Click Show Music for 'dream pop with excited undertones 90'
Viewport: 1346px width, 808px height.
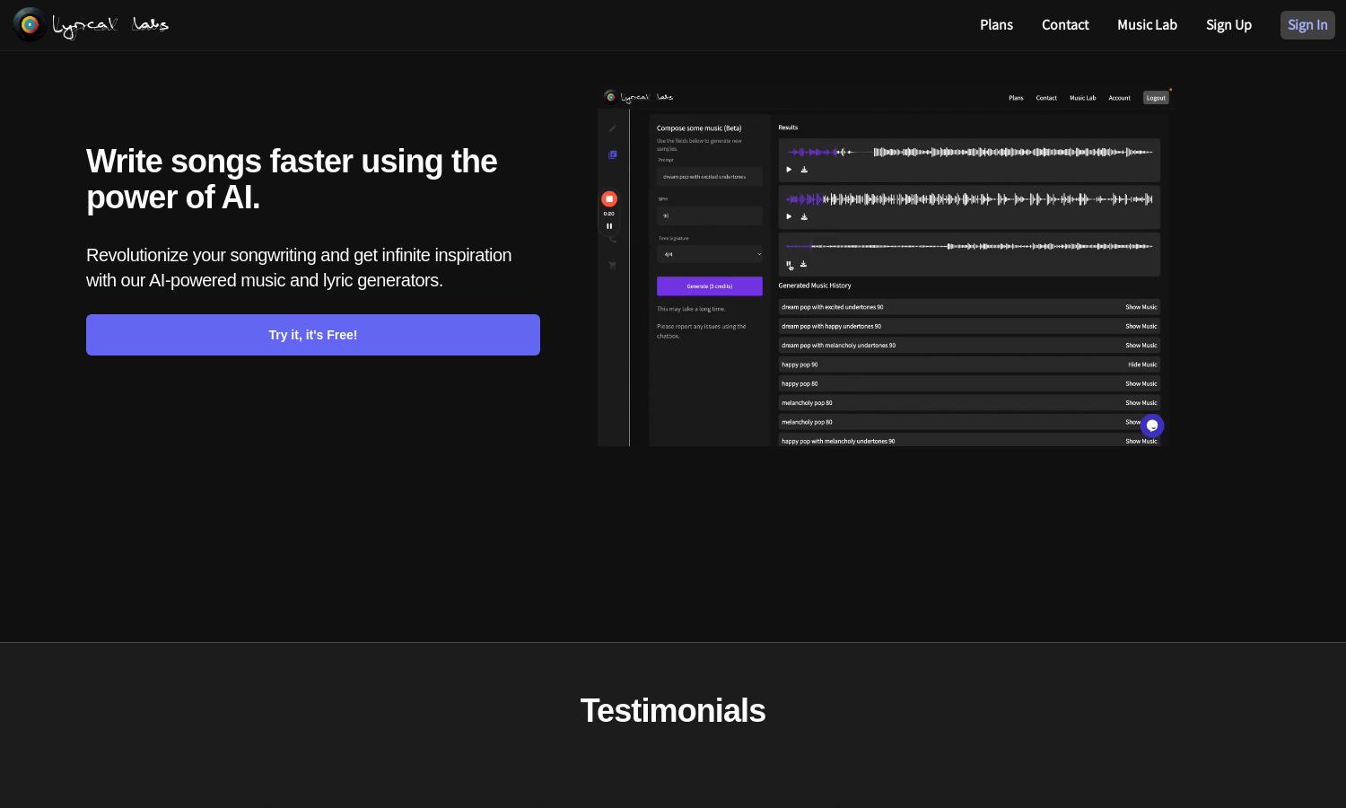pyautogui.click(x=1141, y=307)
